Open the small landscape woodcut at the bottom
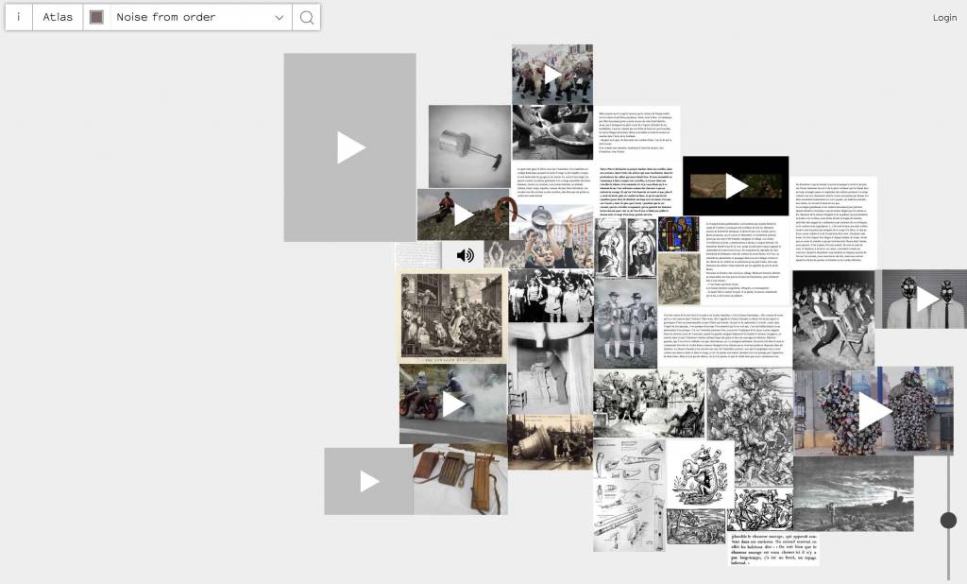967x584 pixels. click(696, 526)
